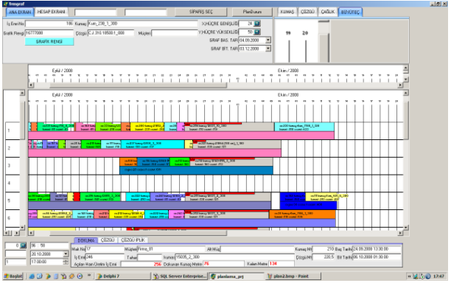Screen dimensions: 451x283
Task: Click the cyan Kum_238 bar in row 1
Action: click(304, 127)
